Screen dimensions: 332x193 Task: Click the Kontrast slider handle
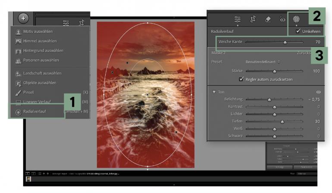pyautogui.click(x=274, y=107)
